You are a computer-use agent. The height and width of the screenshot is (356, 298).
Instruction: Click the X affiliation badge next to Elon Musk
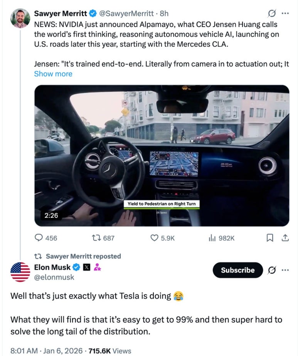point(87,267)
